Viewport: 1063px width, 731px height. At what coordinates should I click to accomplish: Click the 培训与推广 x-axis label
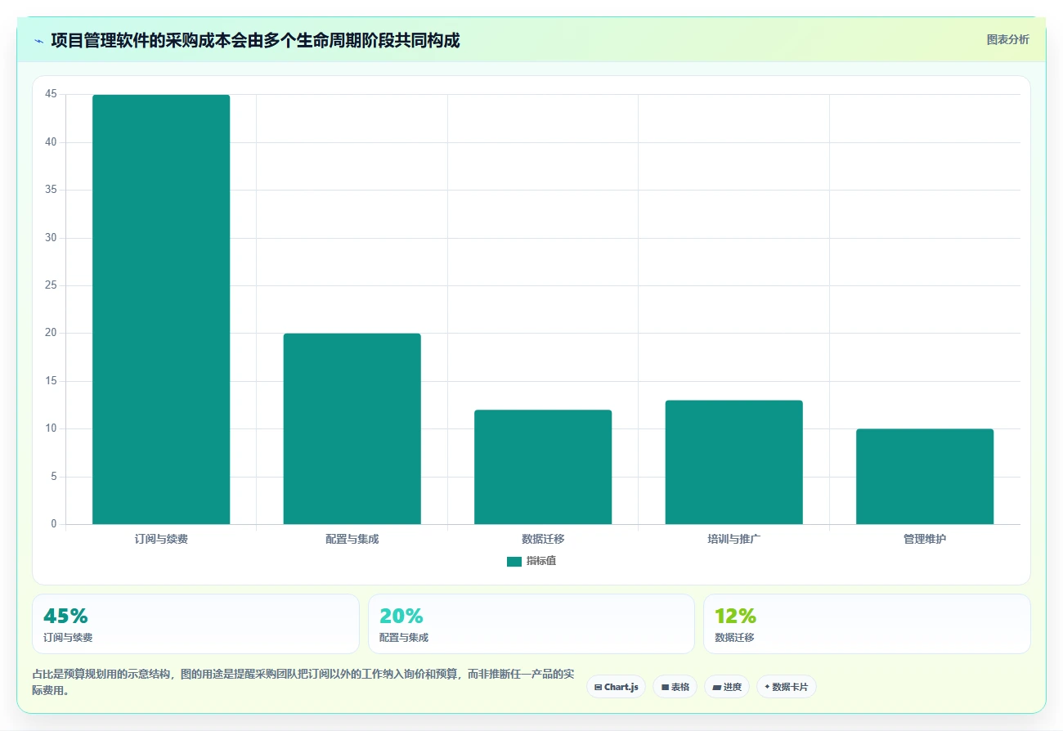tap(733, 539)
